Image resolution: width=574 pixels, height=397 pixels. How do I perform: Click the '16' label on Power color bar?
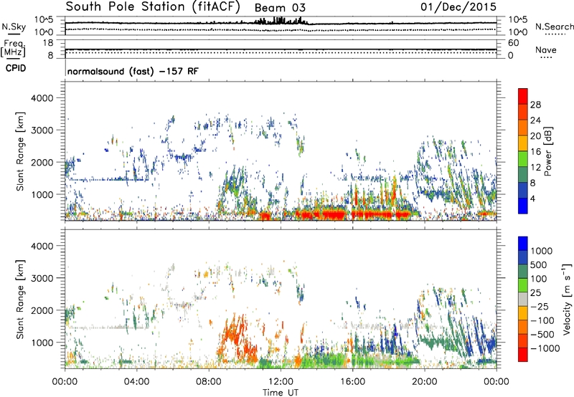pyautogui.click(x=535, y=152)
